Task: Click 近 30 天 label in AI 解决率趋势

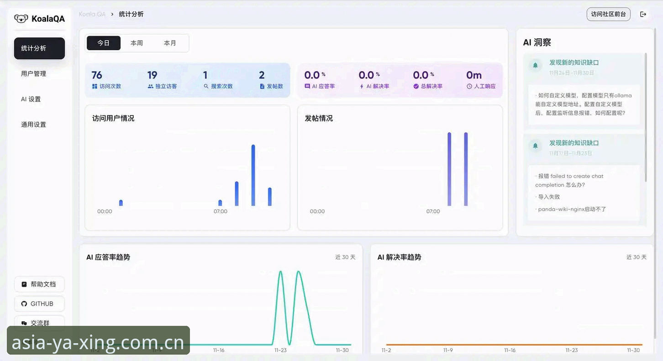Action: [x=637, y=257]
